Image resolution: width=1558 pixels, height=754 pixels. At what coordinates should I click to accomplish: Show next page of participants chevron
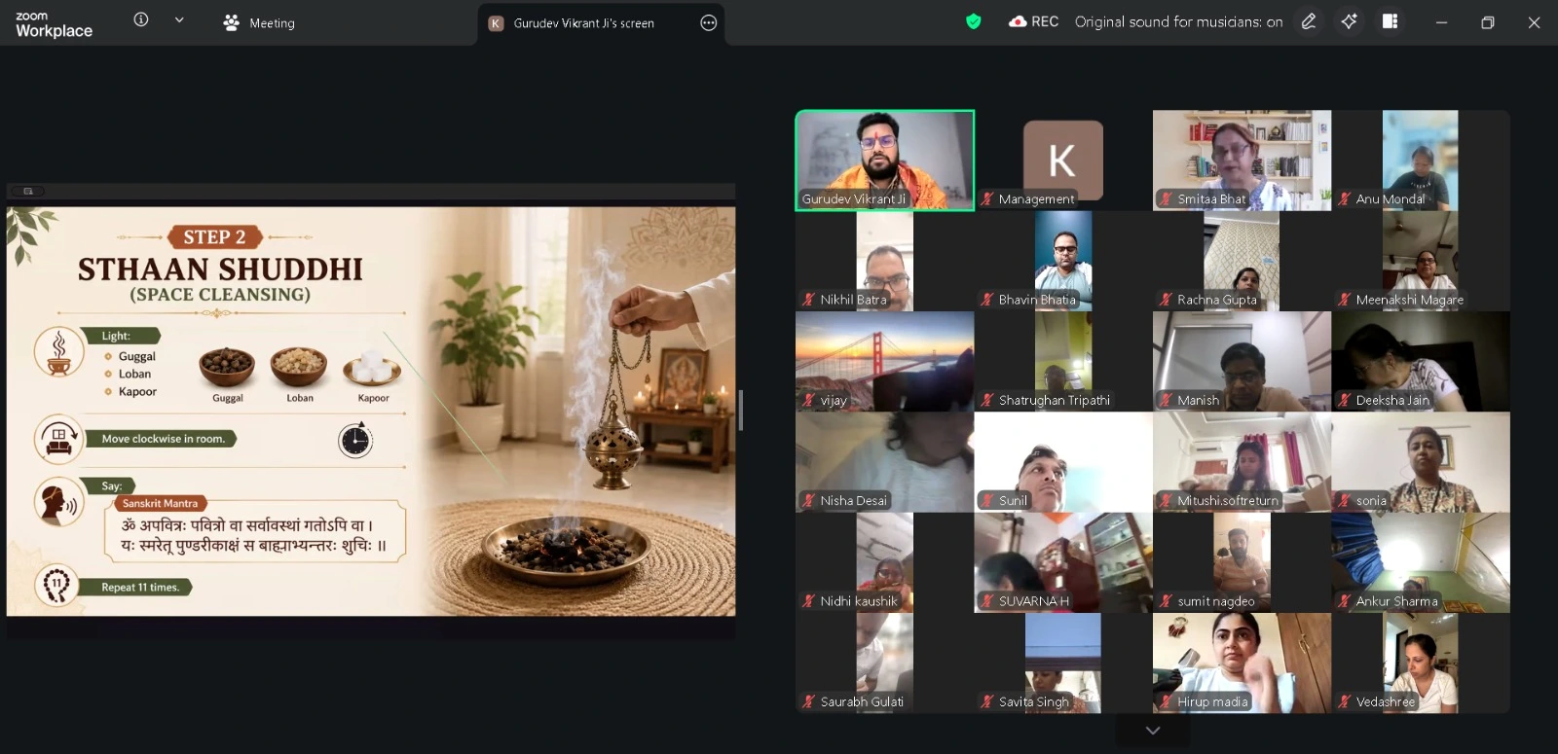pyautogui.click(x=1153, y=731)
